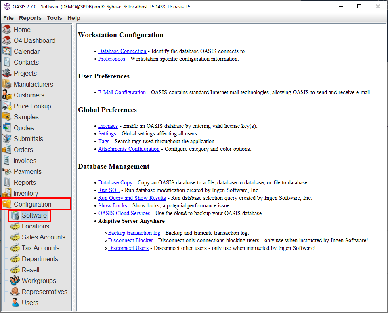Click the Samples icon
Viewport: 388px width, 313px height.
[x=7, y=117]
